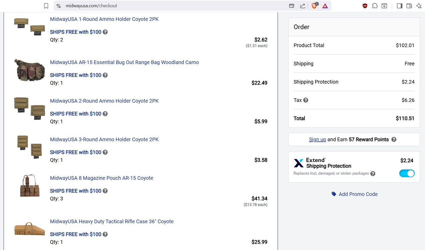Click the Bug Out Range Bag thumbnail
425x250 pixels.
pyautogui.click(x=29, y=70)
